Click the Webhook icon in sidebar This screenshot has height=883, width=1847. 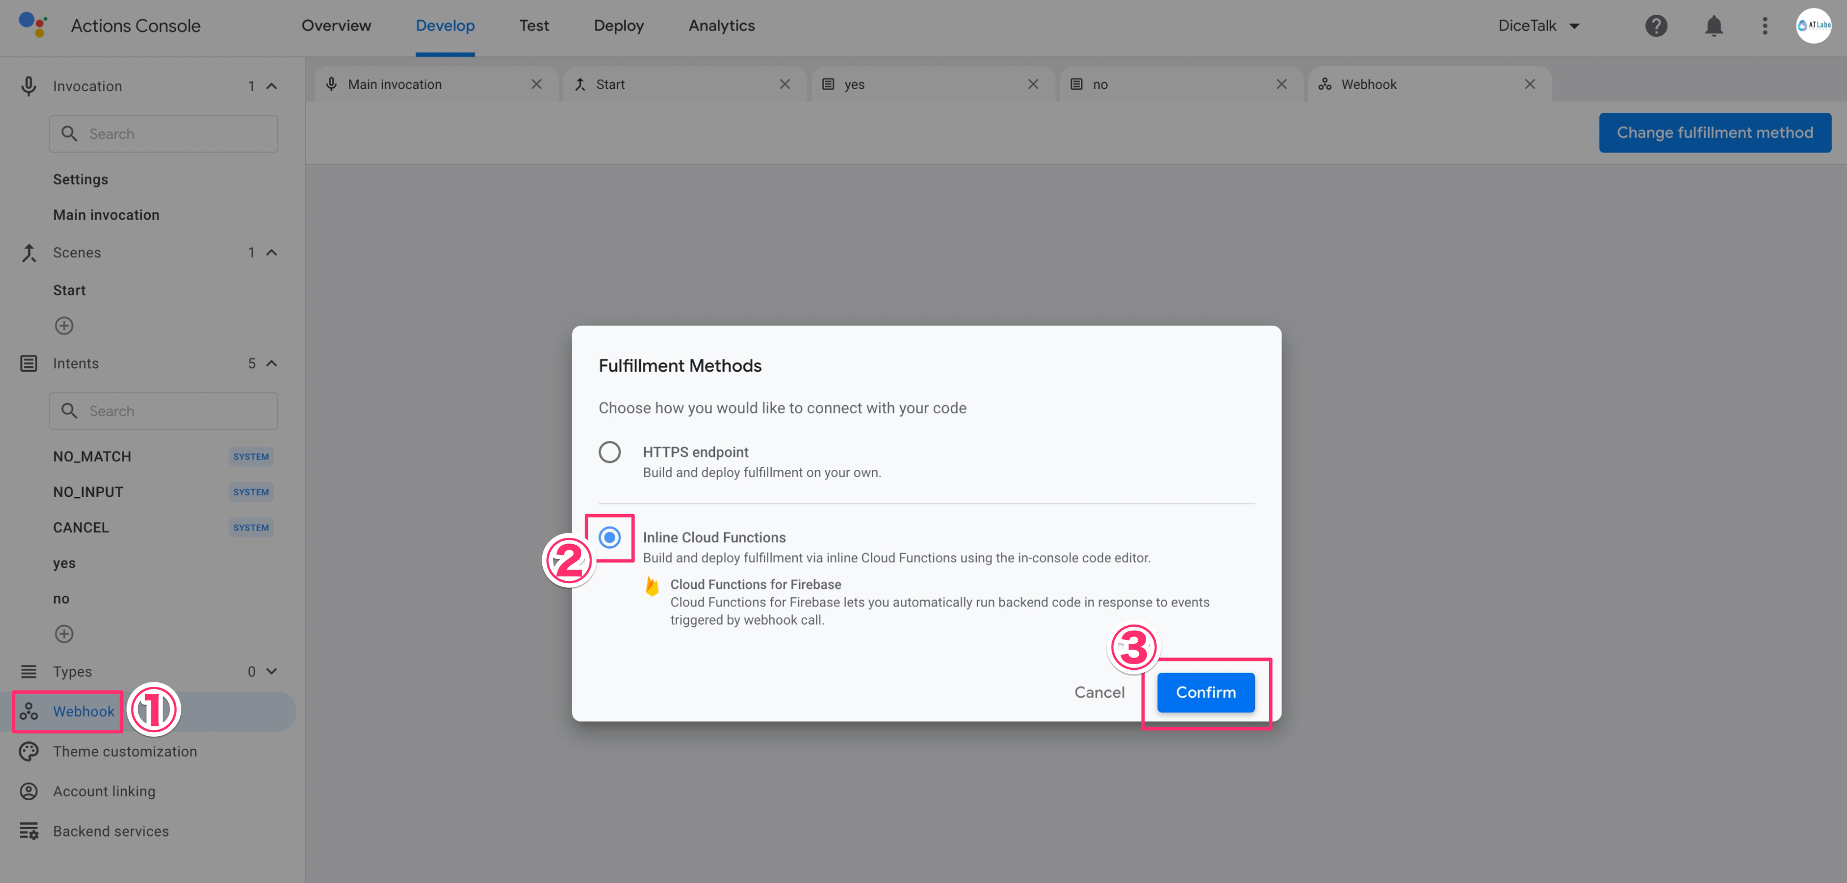point(29,712)
